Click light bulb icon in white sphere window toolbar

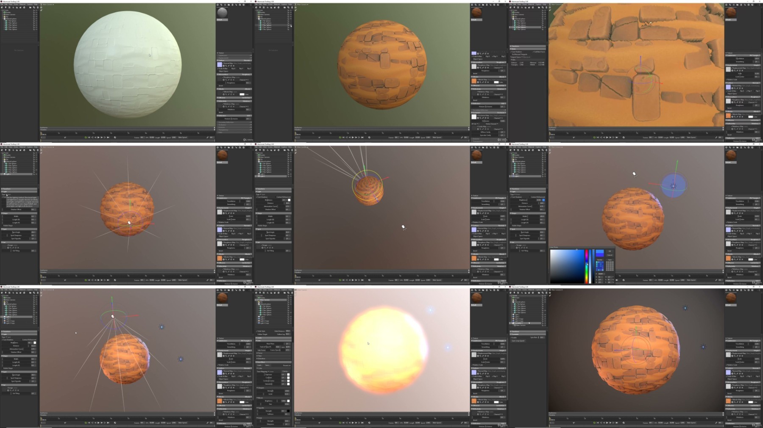tap(6, 7)
